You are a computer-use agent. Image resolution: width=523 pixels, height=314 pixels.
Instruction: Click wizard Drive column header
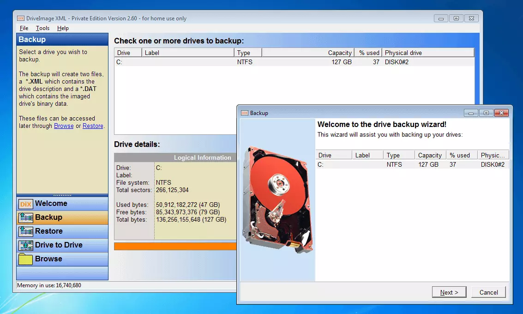click(x=334, y=155)
